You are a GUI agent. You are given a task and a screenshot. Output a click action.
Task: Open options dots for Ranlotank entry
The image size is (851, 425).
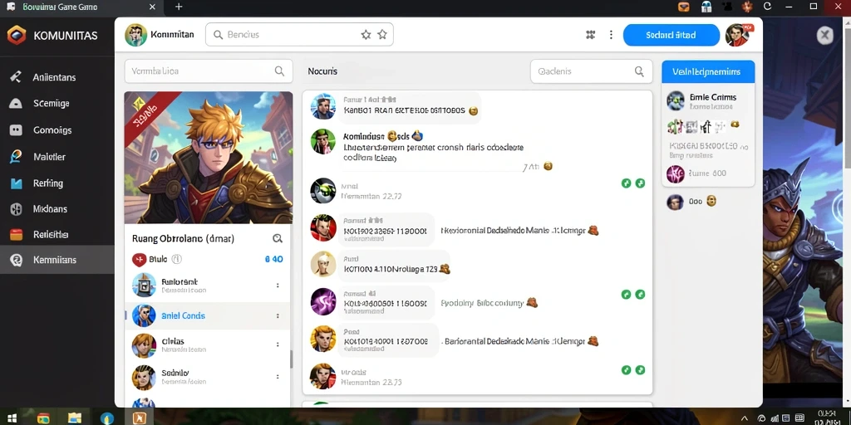[278, 286]
